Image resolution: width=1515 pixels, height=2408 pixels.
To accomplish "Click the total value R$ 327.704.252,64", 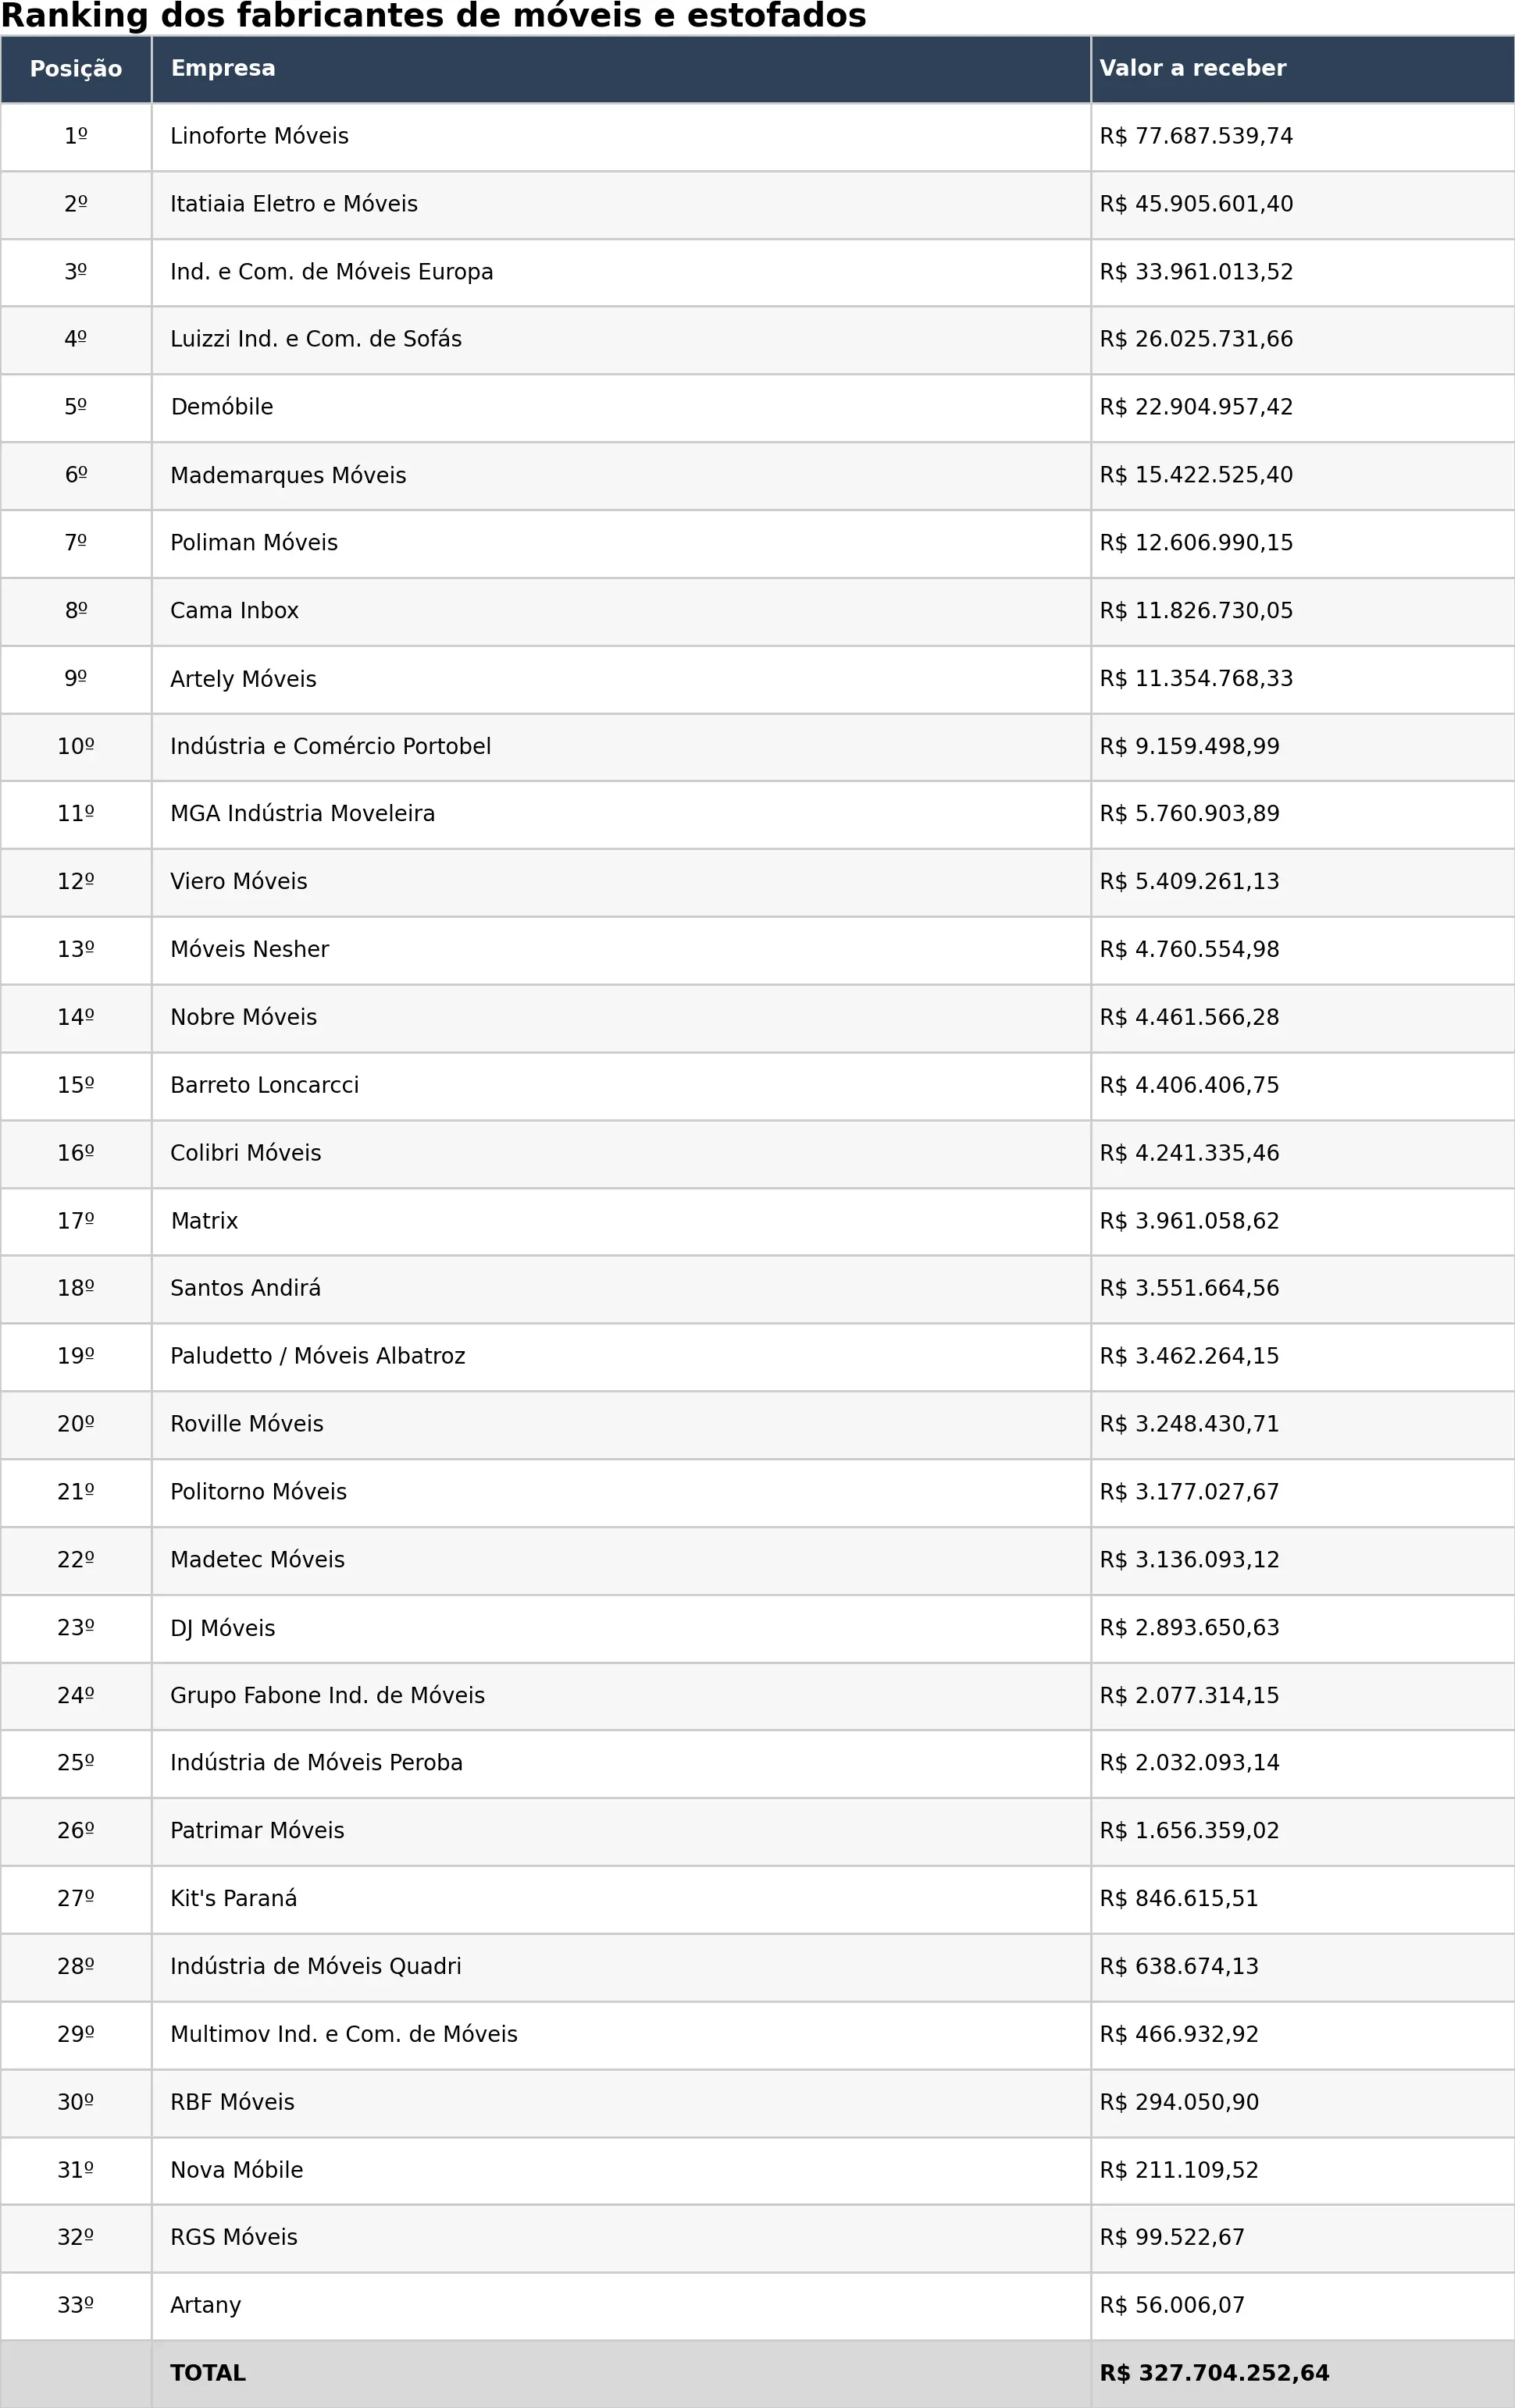I will click(1214, 2373).
